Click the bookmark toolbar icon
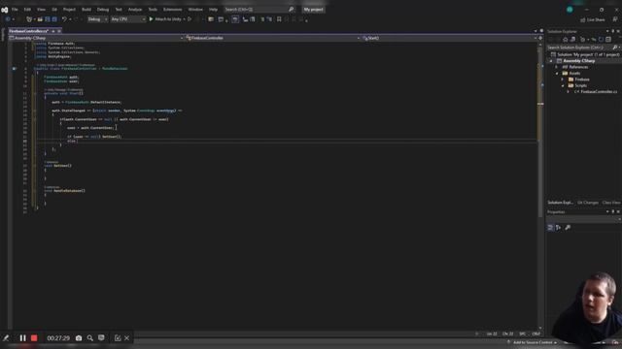The height and width of the screenshot is (349, 622). (279, 19)
